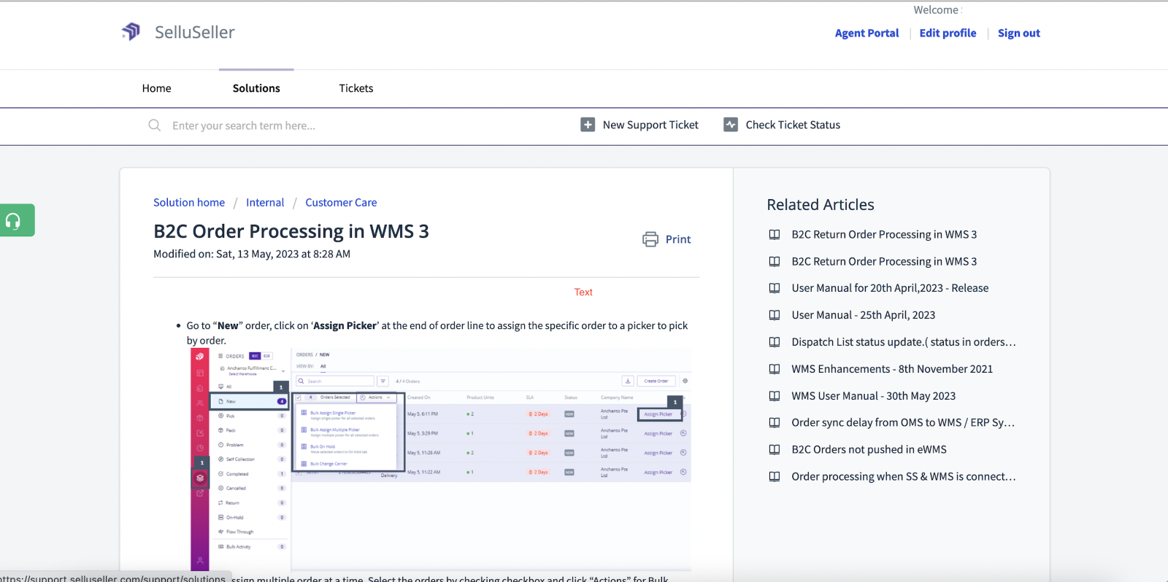Open WMS User Manual - 30th May 2023
1168x582 pixels.
click(x=874, y=396)
